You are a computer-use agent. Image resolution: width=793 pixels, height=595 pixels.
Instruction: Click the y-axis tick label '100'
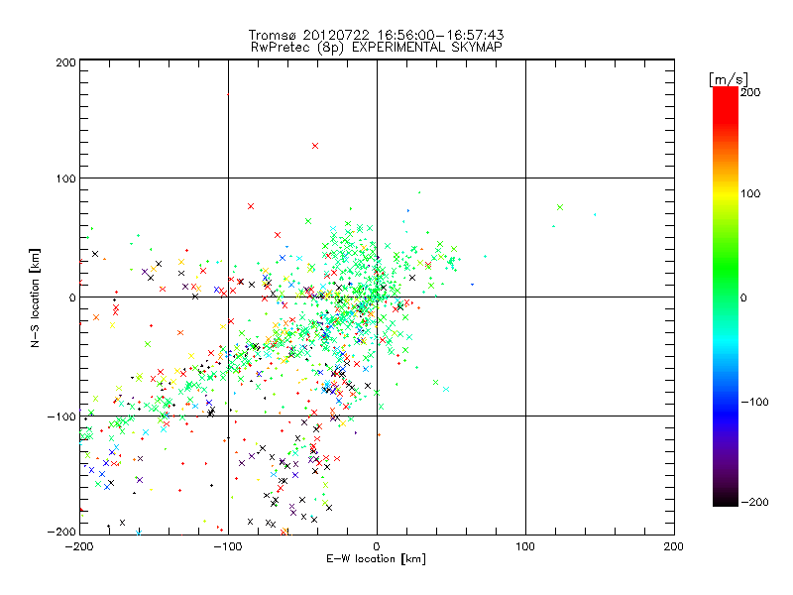pyautogui.click(x=65, y=178)
